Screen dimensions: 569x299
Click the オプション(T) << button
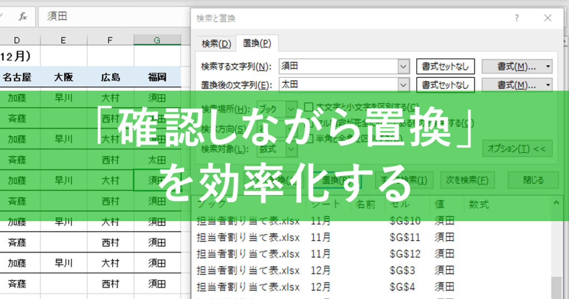[x=517, y=149]
